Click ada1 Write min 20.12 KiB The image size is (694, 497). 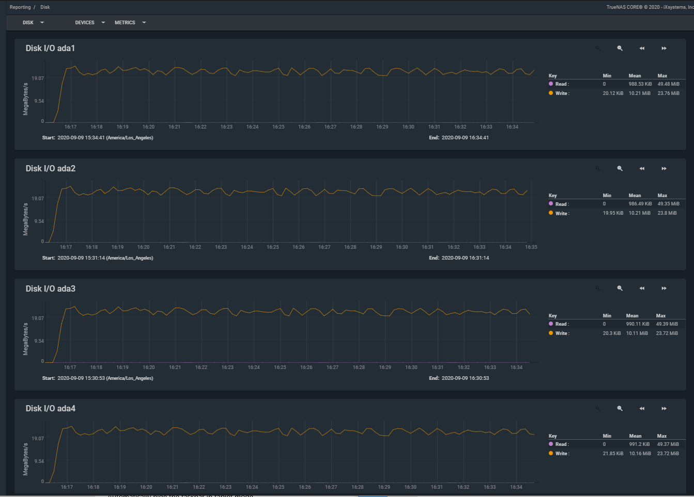click(613, 93)
